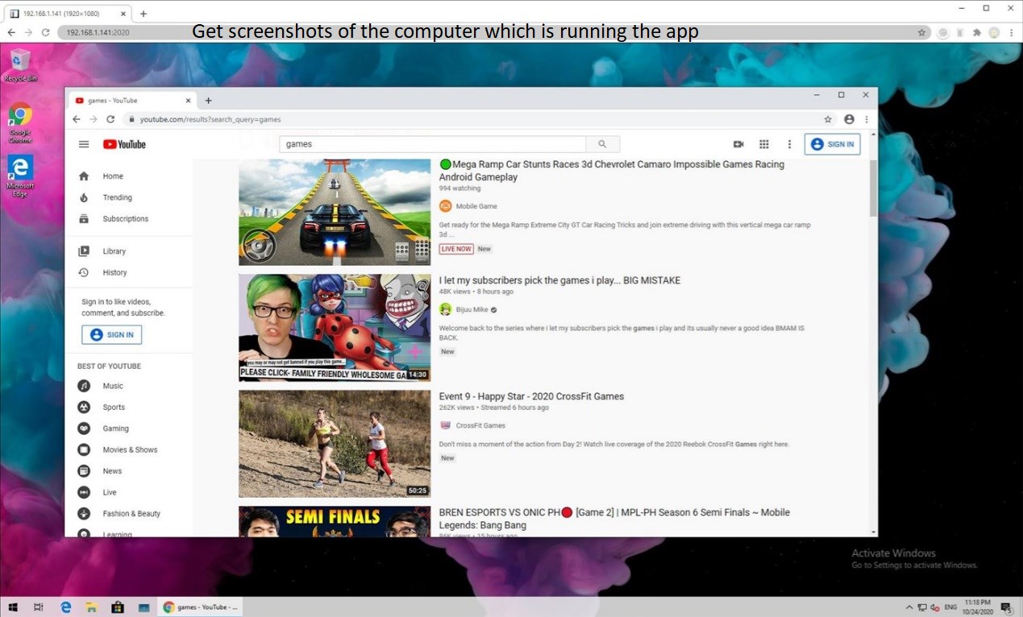Reload the outer browser page
The image size is (1023, 617).
click(46, 32)
